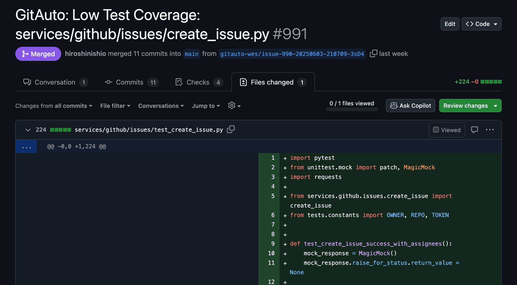The image size is (517, 285).
Task: Open services/github/issues/test_create_issue.py file link
Action: 149,130
